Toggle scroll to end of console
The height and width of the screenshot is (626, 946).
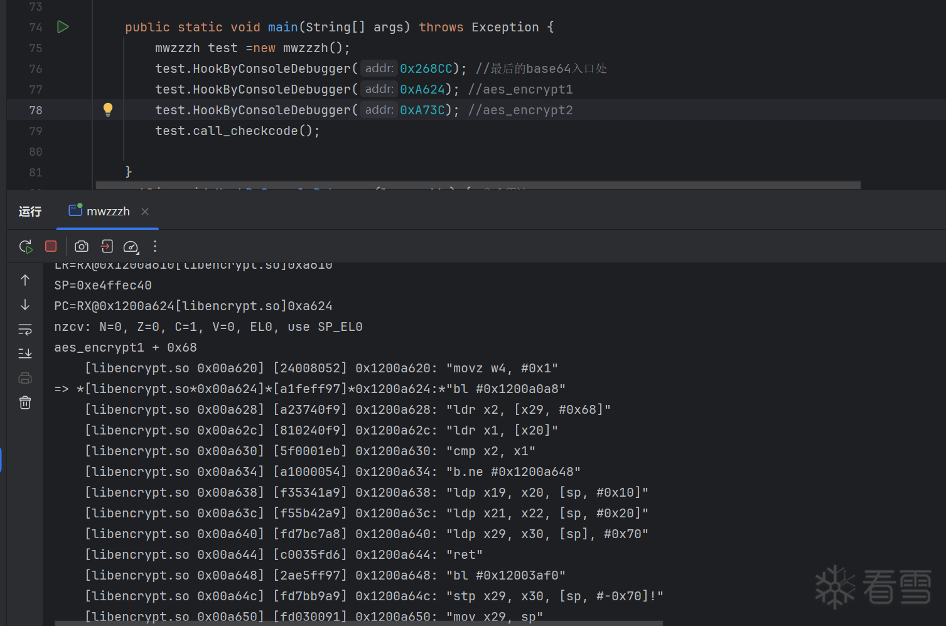pyautogui.click(x=25, y=353)
